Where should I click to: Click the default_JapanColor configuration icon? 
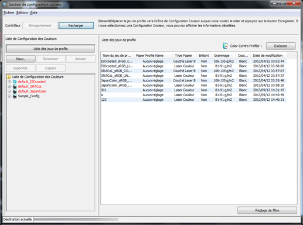coord(15,91)
